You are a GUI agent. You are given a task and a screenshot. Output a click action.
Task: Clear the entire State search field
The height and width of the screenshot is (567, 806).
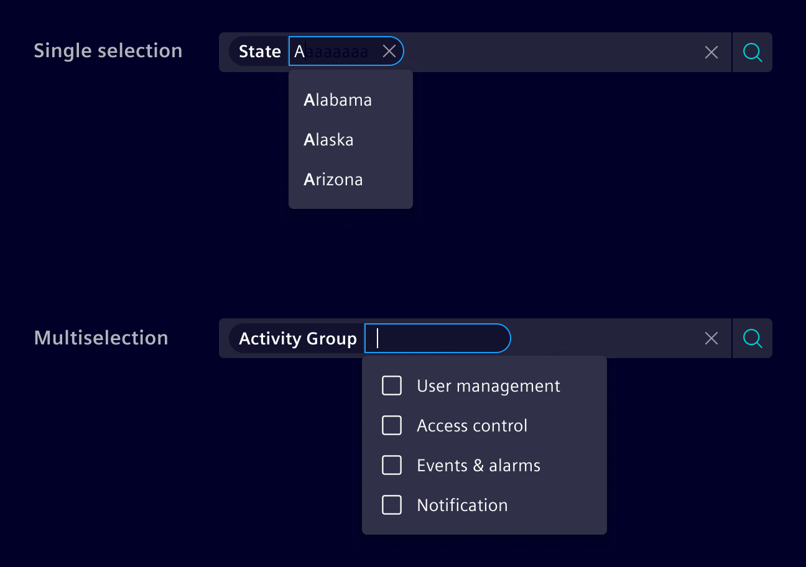tap(711, 52)
